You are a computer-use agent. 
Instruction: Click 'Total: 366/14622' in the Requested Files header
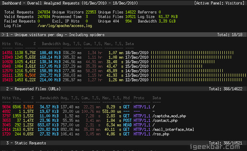(x=226, y=89)
